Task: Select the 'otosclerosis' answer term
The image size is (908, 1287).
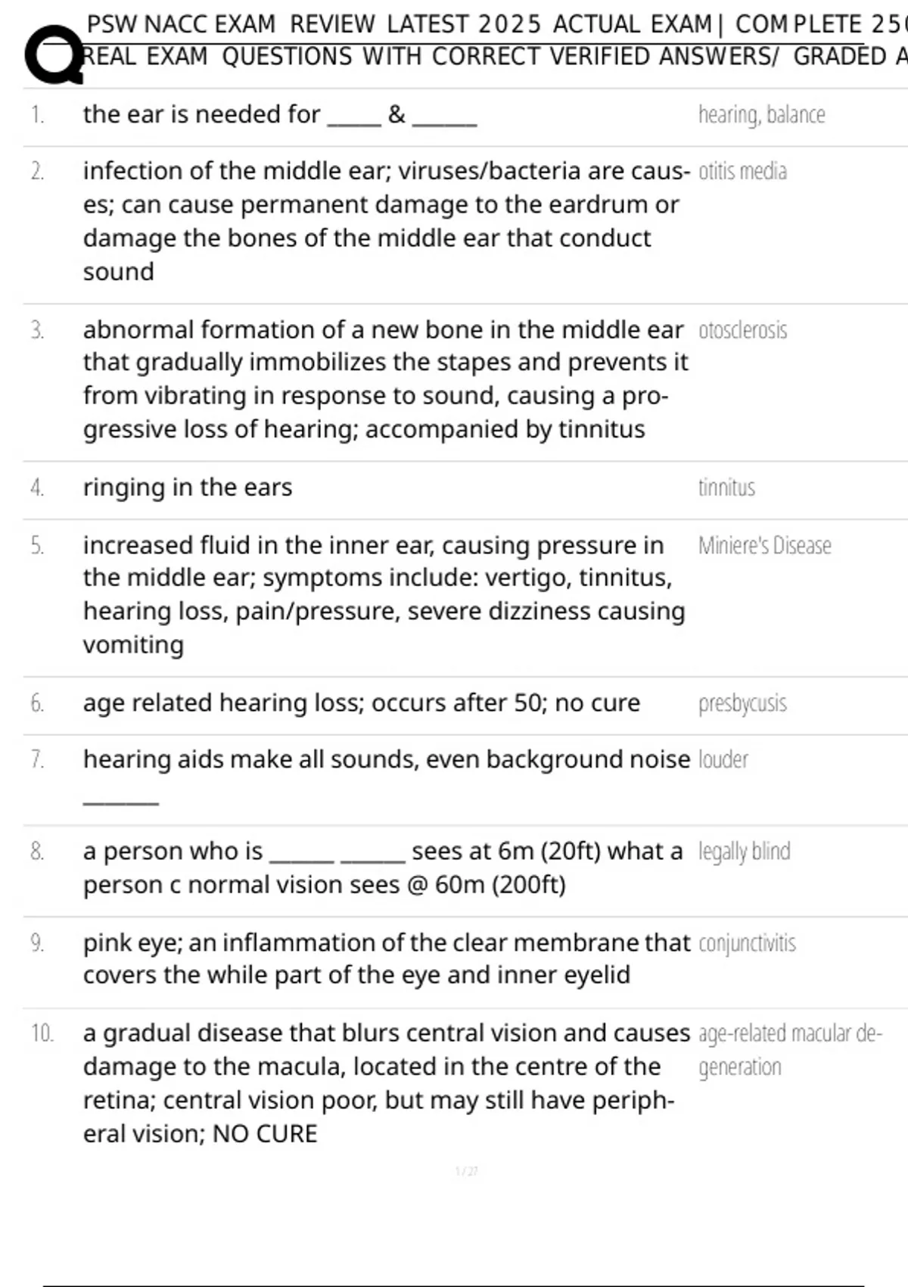Action: [742, 330]
